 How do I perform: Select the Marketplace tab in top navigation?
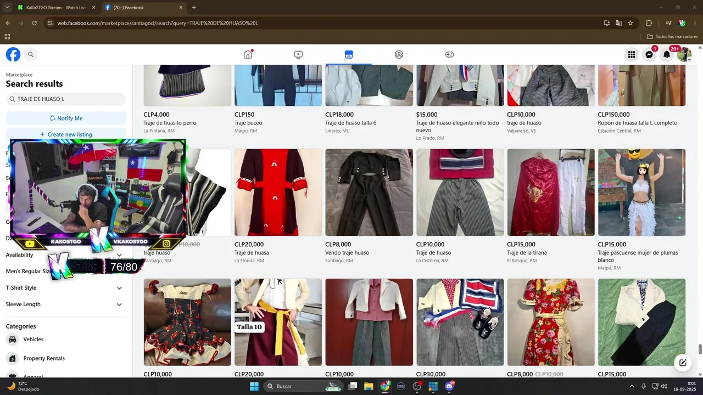point(349,54)
